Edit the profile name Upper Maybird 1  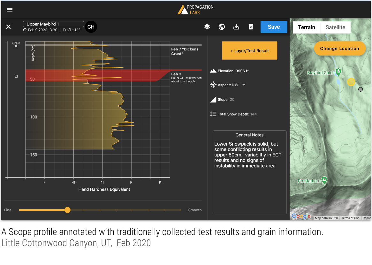[x=53, y=24]
